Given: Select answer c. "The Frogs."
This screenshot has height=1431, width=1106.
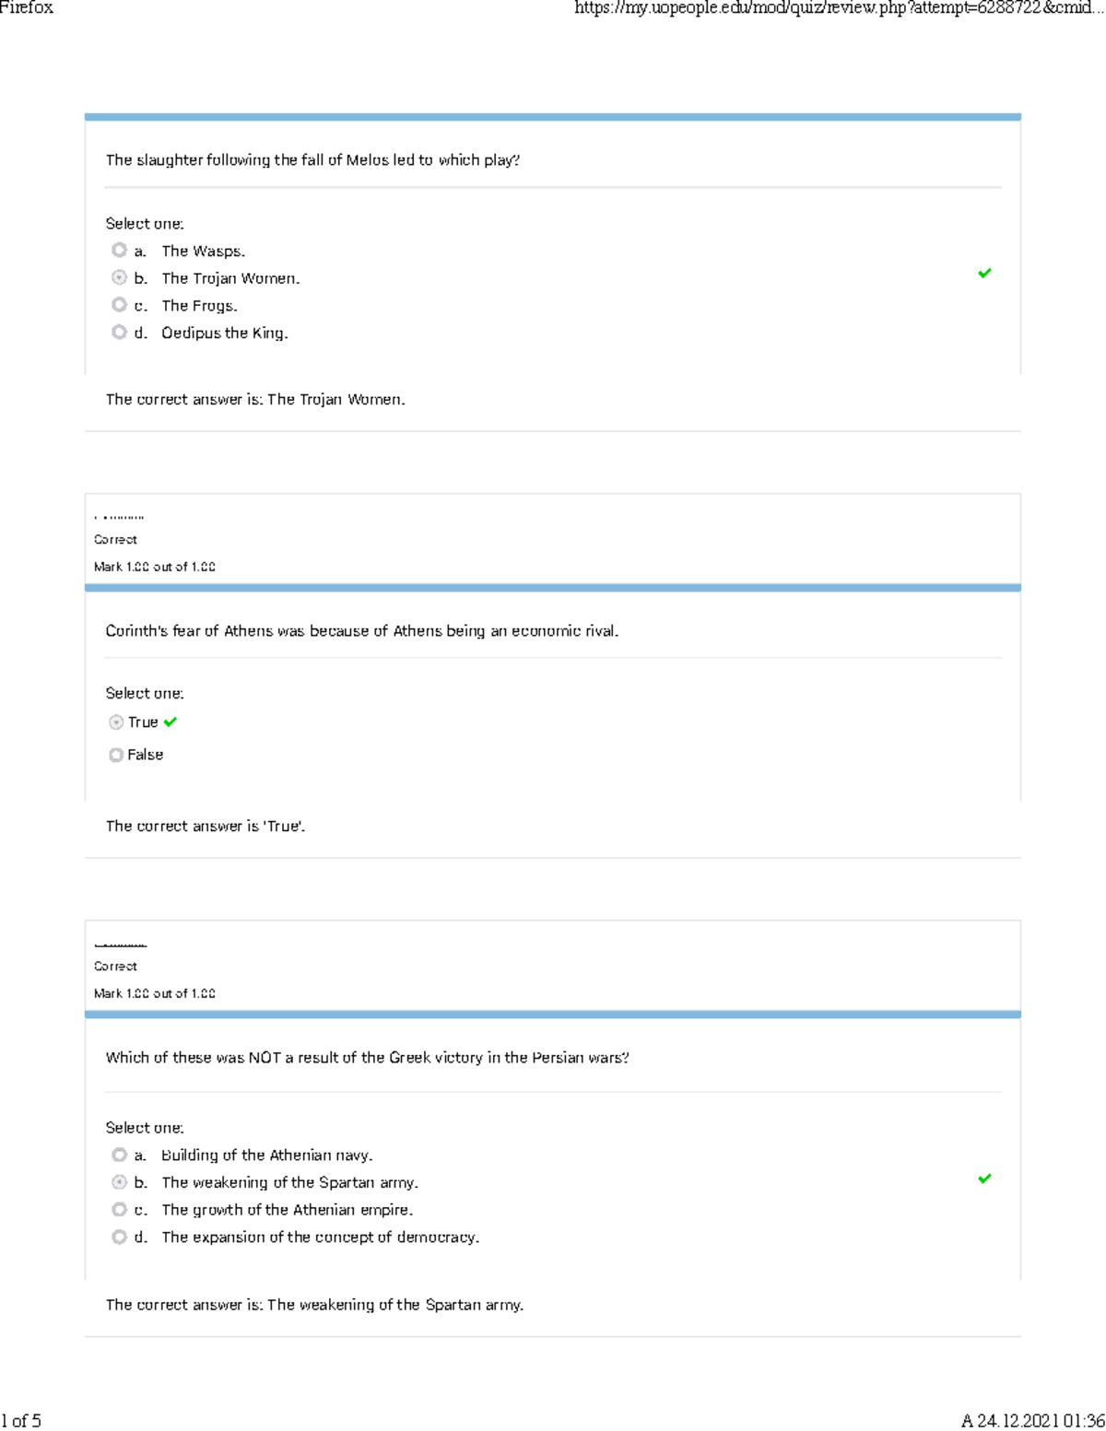Looking at the screenshot, I should point(119,305).
